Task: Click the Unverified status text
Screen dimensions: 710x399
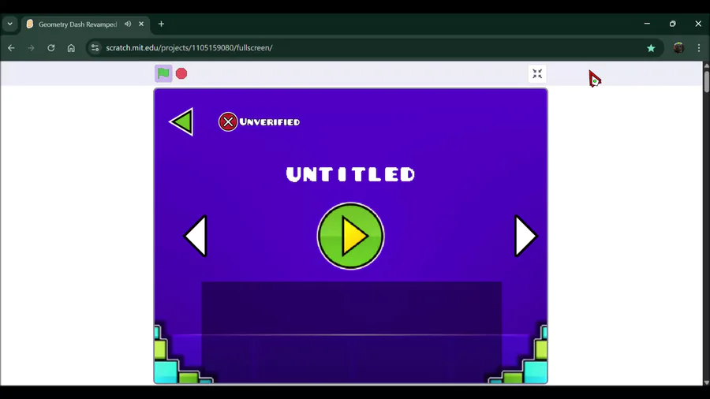Action: pyautogui.click(x=270, y=121)
